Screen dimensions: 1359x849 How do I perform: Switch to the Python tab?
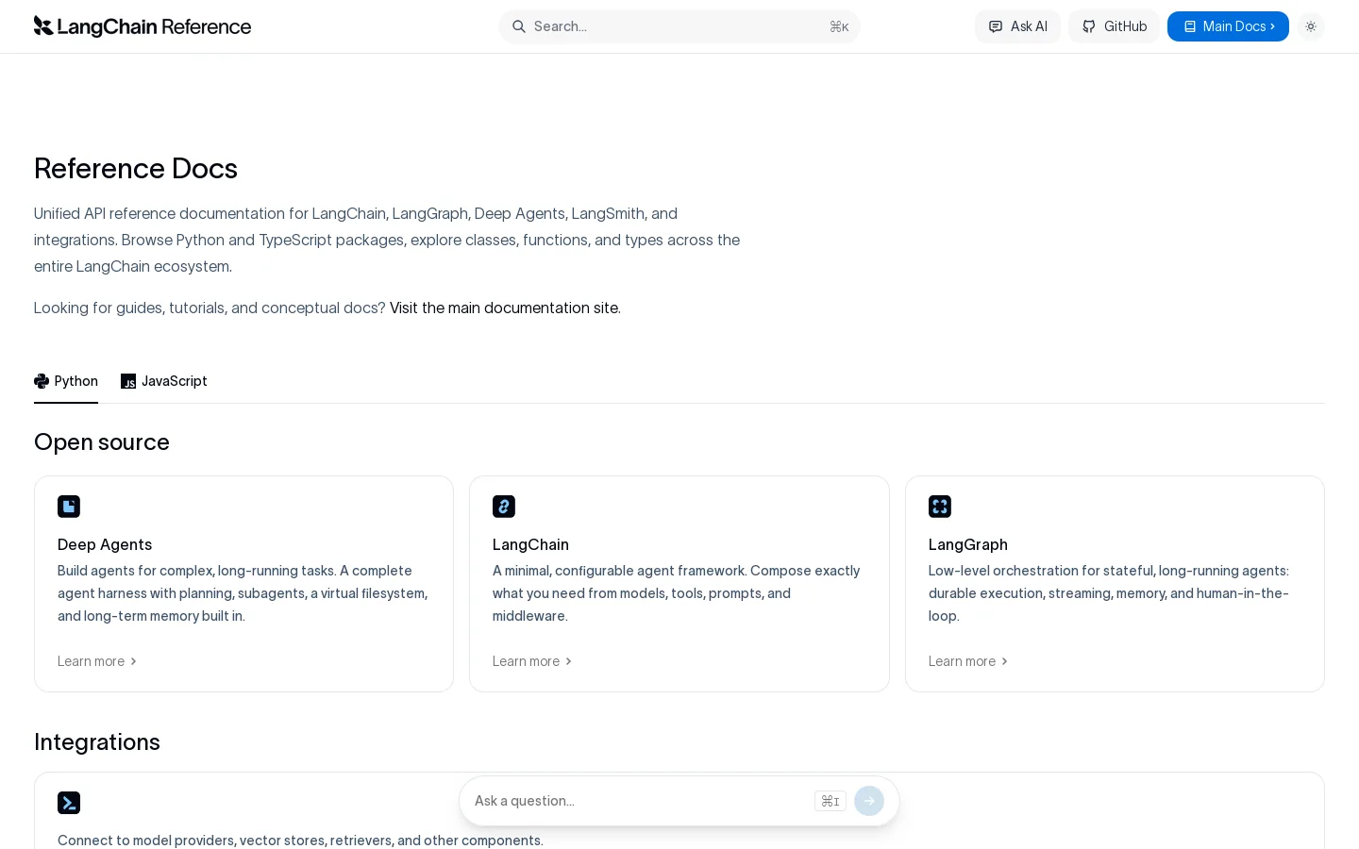point(66,381)
